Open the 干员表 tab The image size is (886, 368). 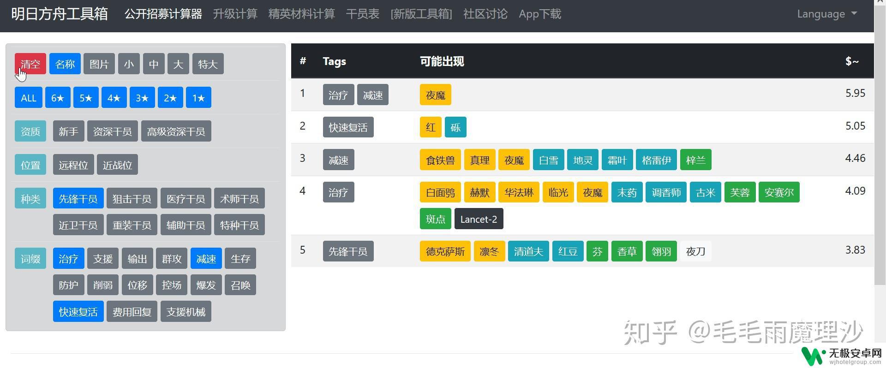click(x=363, y=14)
